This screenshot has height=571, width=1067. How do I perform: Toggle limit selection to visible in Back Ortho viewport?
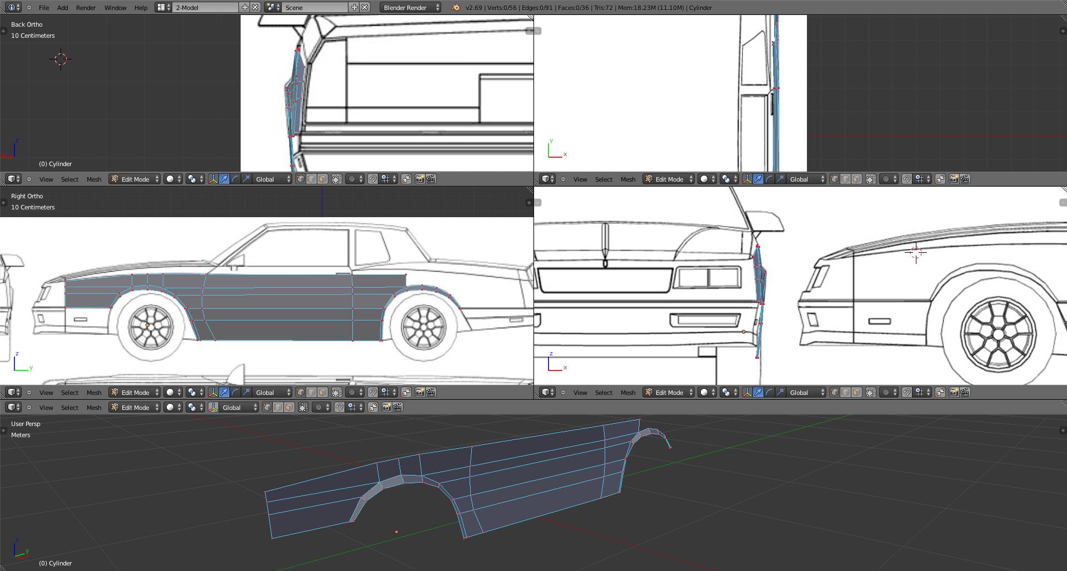[x=337, y=179]
